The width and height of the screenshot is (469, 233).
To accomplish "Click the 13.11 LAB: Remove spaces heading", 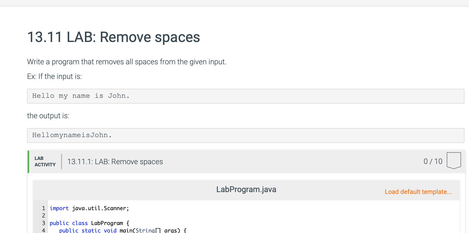I will (x=114, y=37).
